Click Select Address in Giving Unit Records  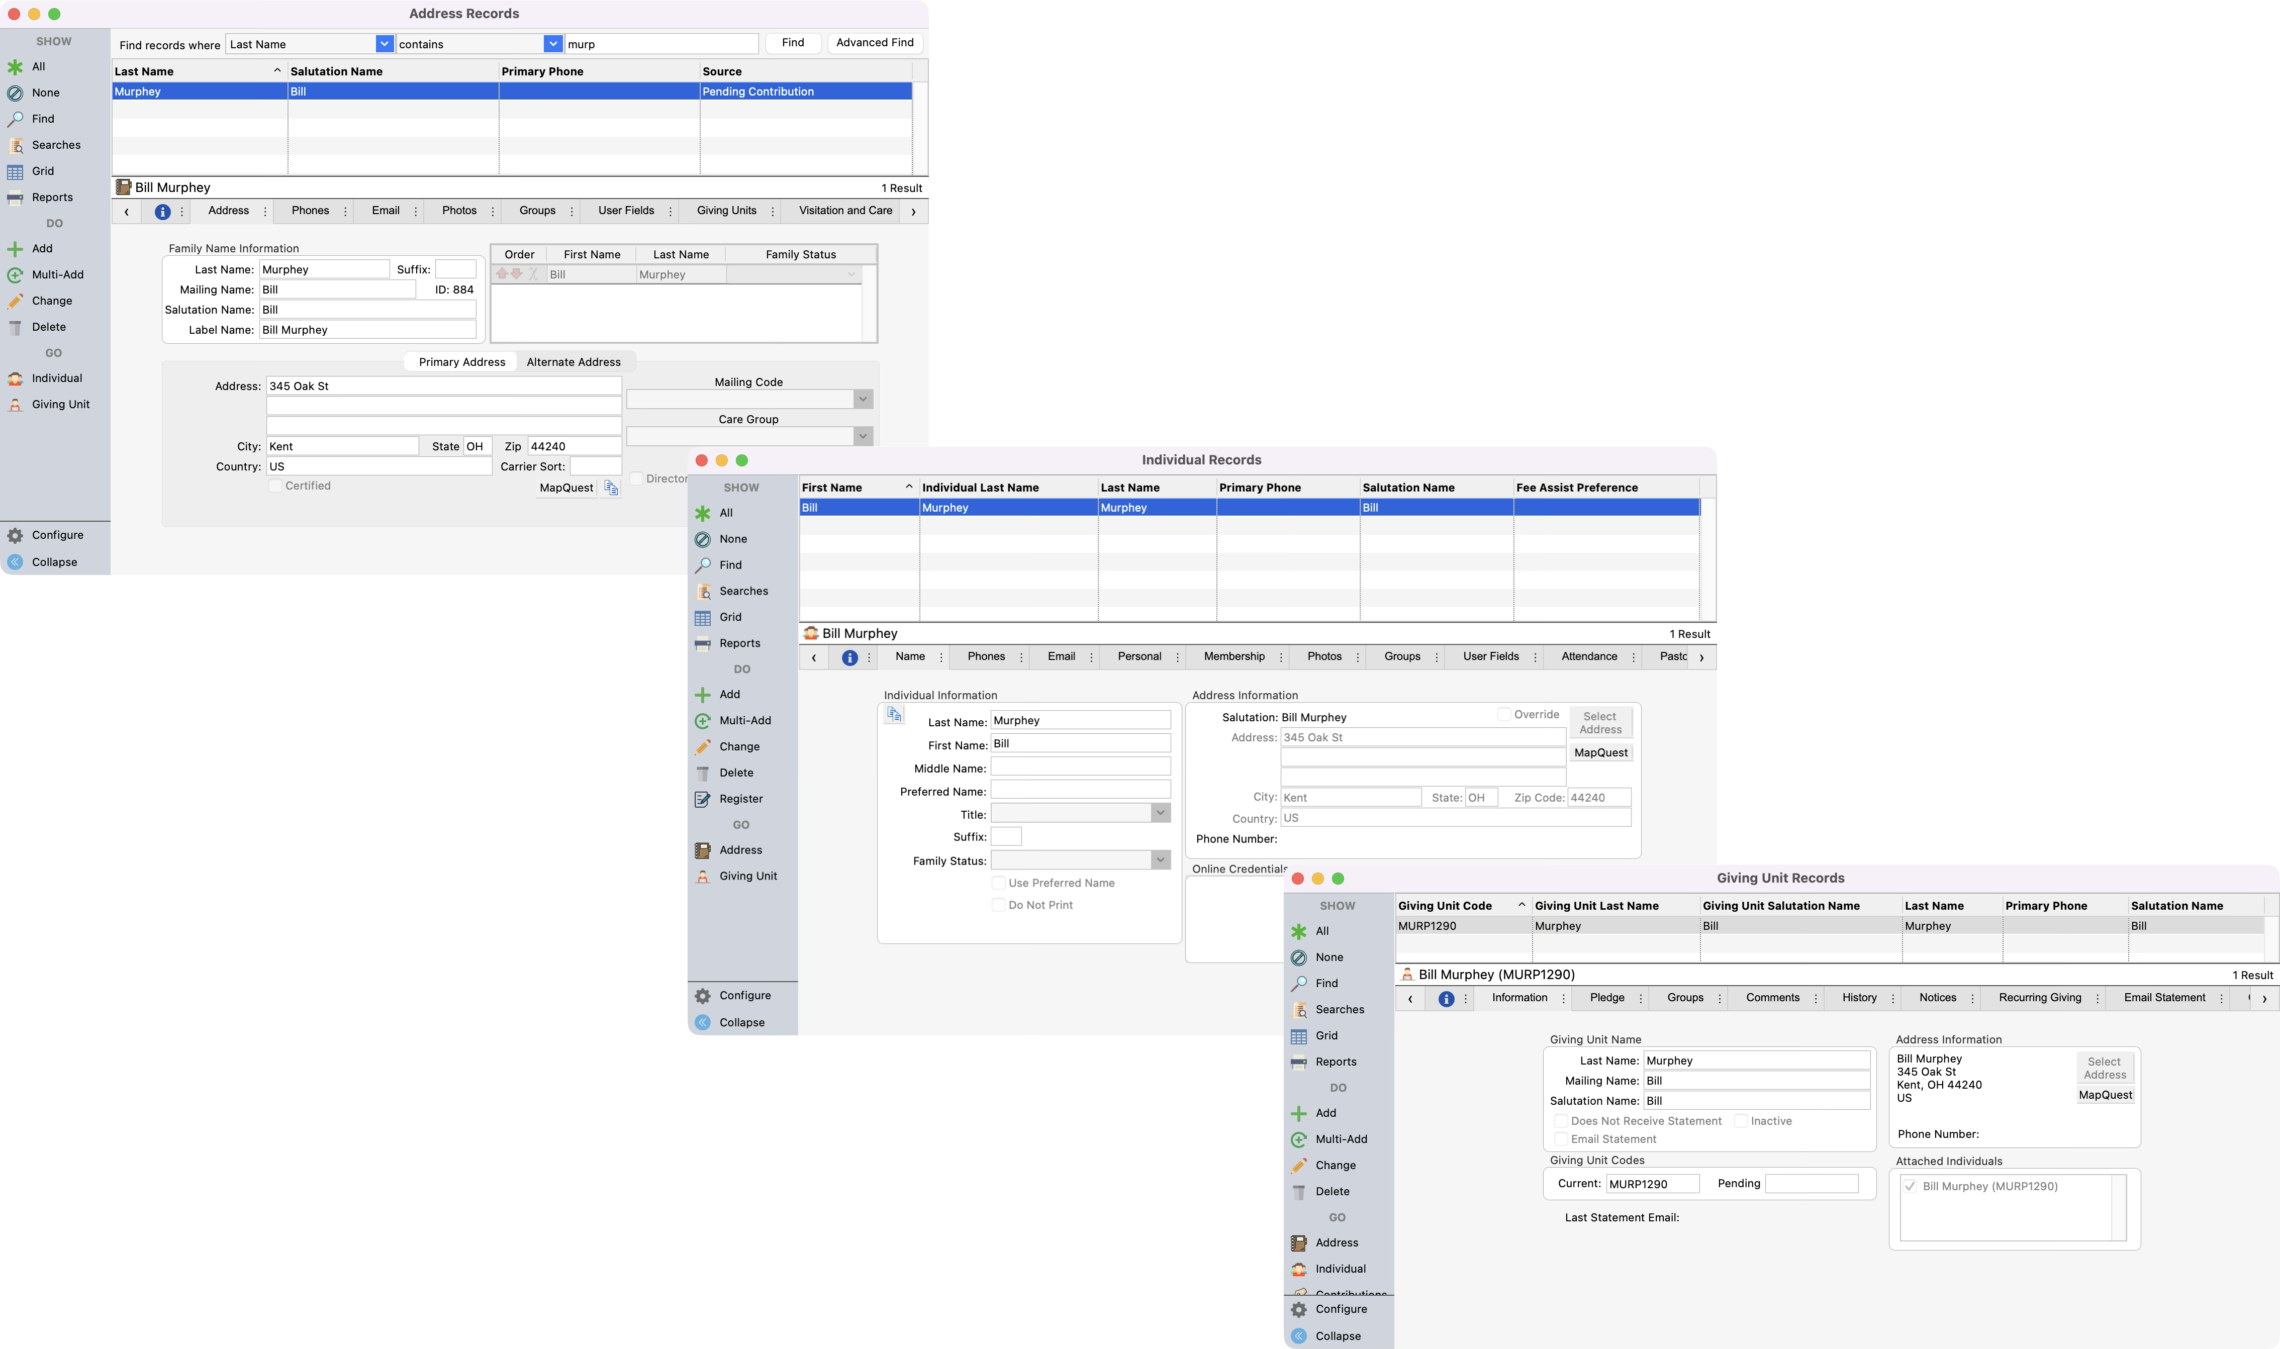point(2104,1068)
